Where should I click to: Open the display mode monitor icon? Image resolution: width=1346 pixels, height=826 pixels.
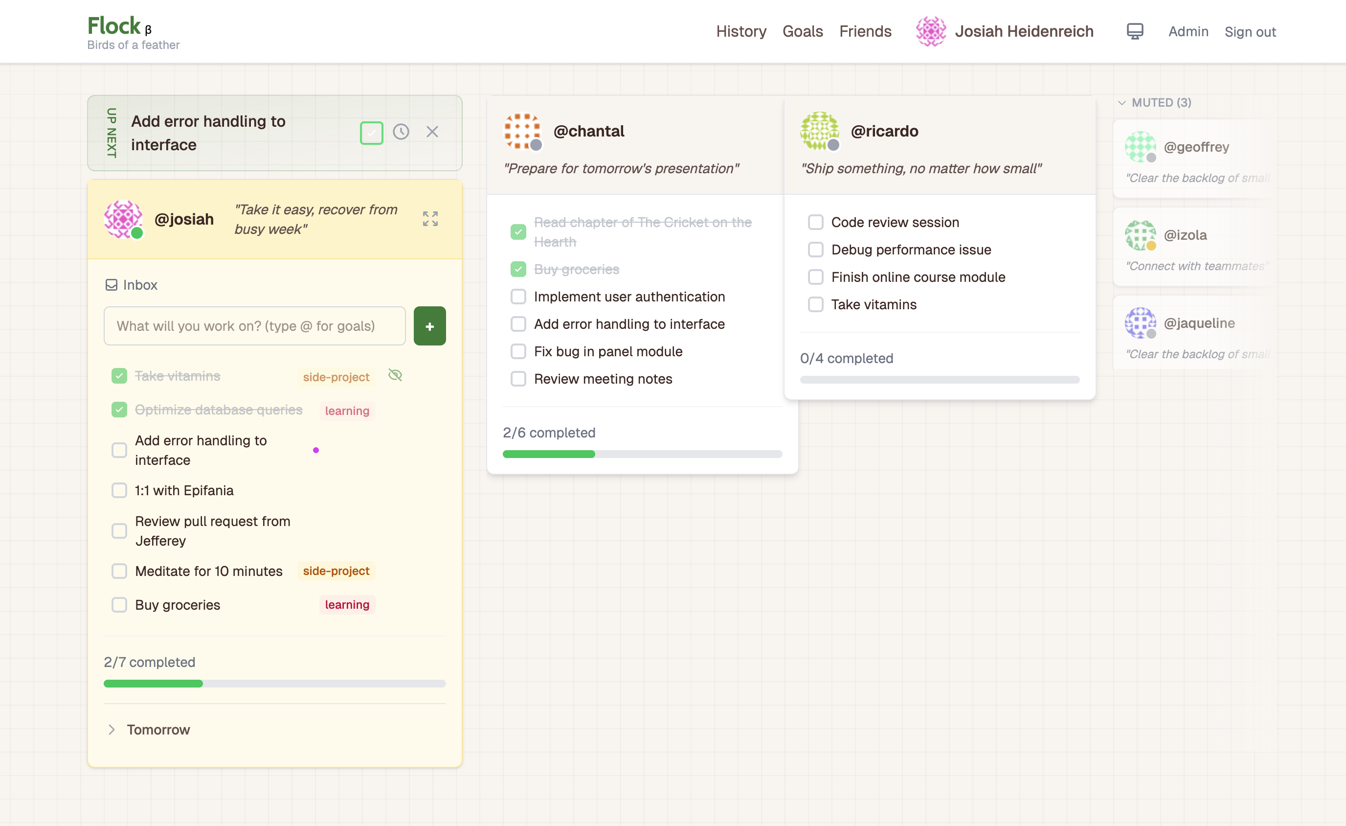[1135, 31]
